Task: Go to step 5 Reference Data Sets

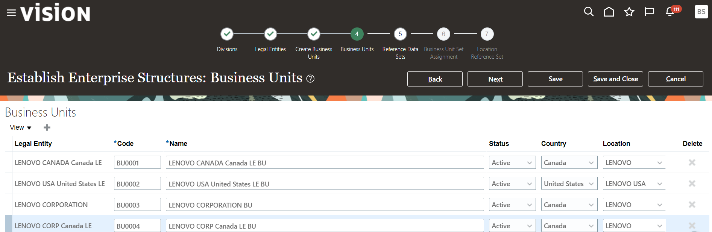Action: pos(400,34)
